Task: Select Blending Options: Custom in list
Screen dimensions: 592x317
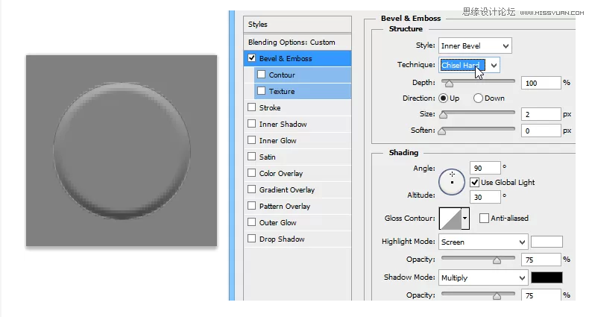Action: pyautogui.click(x=292, y=42)
